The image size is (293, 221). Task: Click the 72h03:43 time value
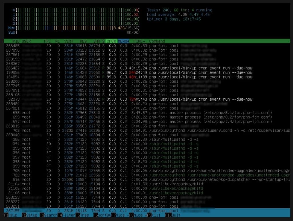[x=138, y=99]
